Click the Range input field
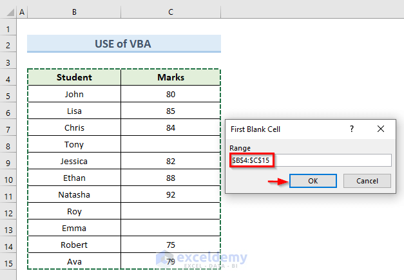Screen dimensions: 404x280 (x=310, y=160)
